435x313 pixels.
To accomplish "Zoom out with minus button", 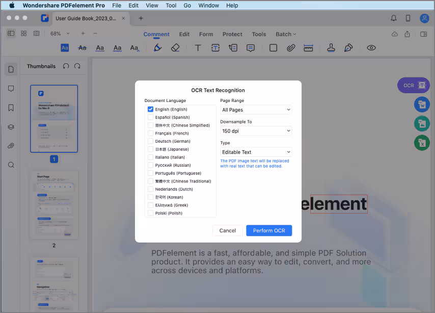I will click(95, 34).
